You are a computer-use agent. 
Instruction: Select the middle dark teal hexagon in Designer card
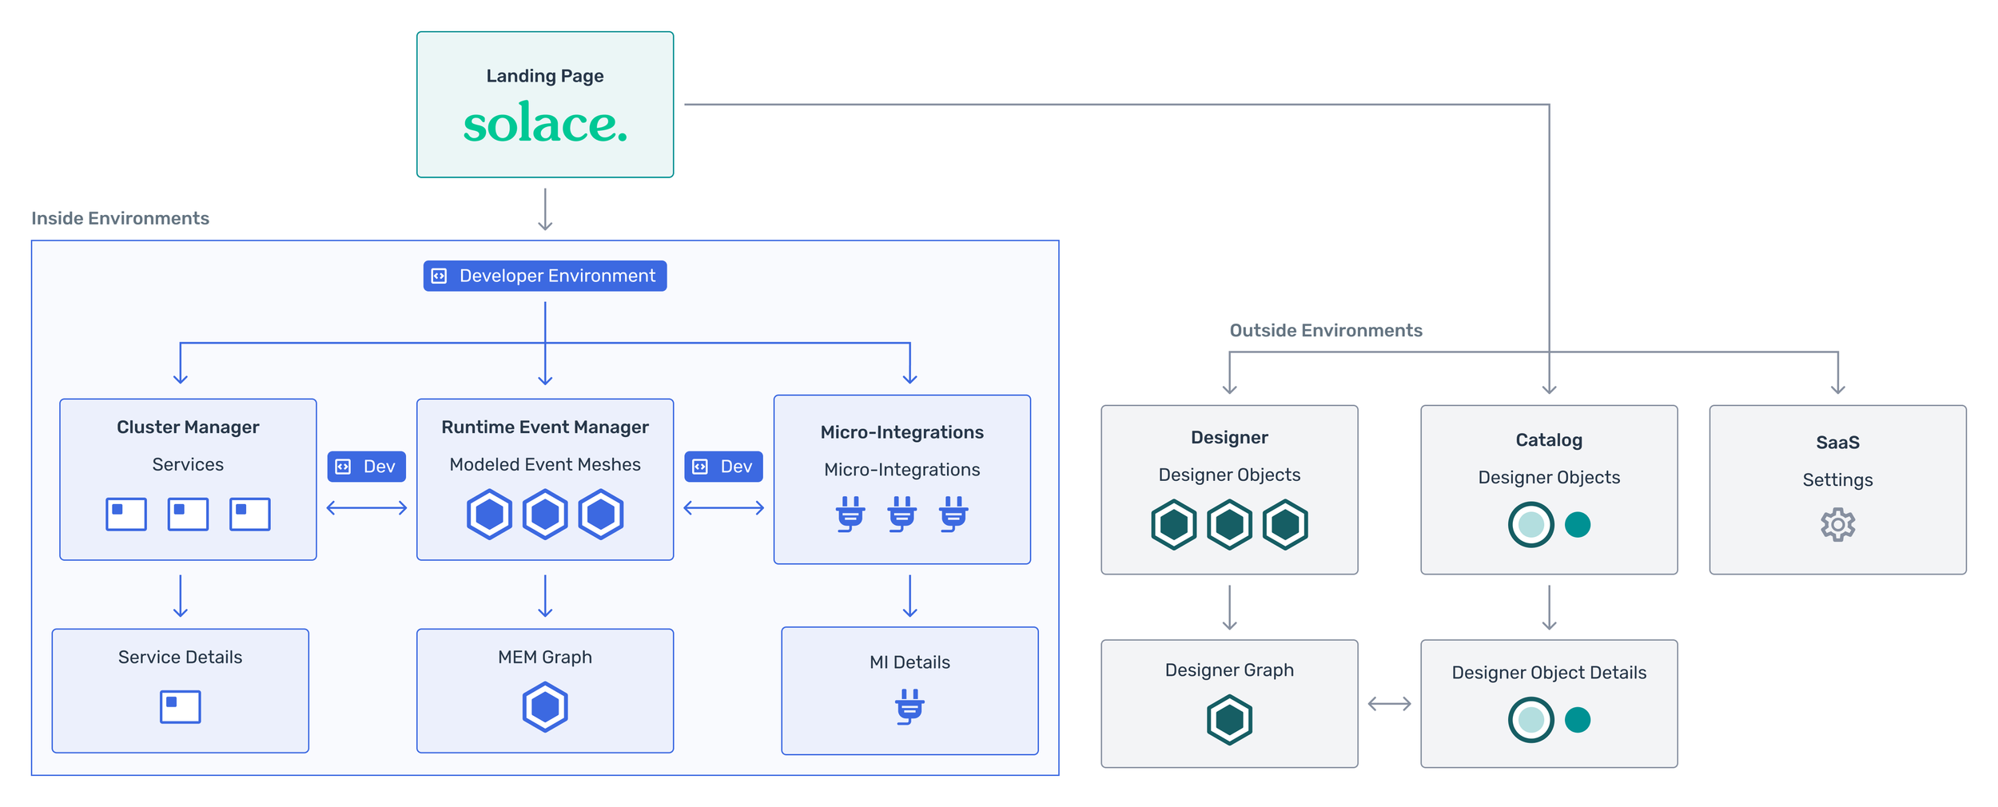click(x=1229, y=525)
